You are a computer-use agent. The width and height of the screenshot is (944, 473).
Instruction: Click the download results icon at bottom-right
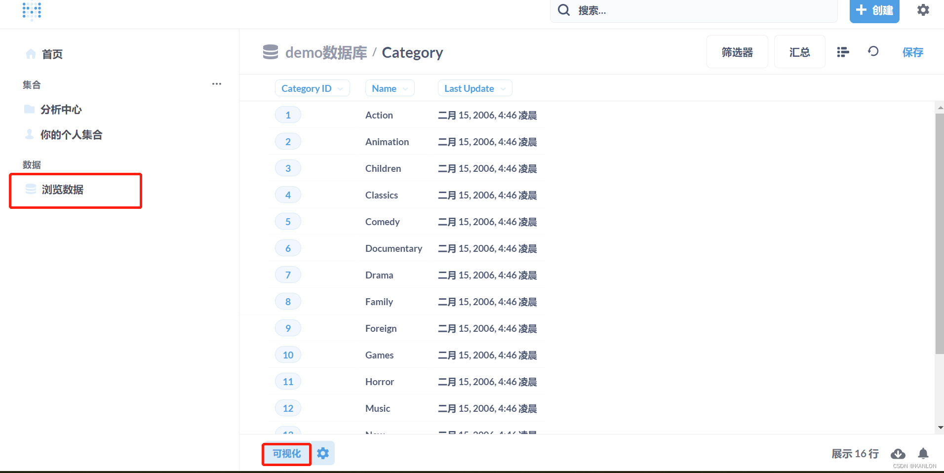[x=898, y=454]
